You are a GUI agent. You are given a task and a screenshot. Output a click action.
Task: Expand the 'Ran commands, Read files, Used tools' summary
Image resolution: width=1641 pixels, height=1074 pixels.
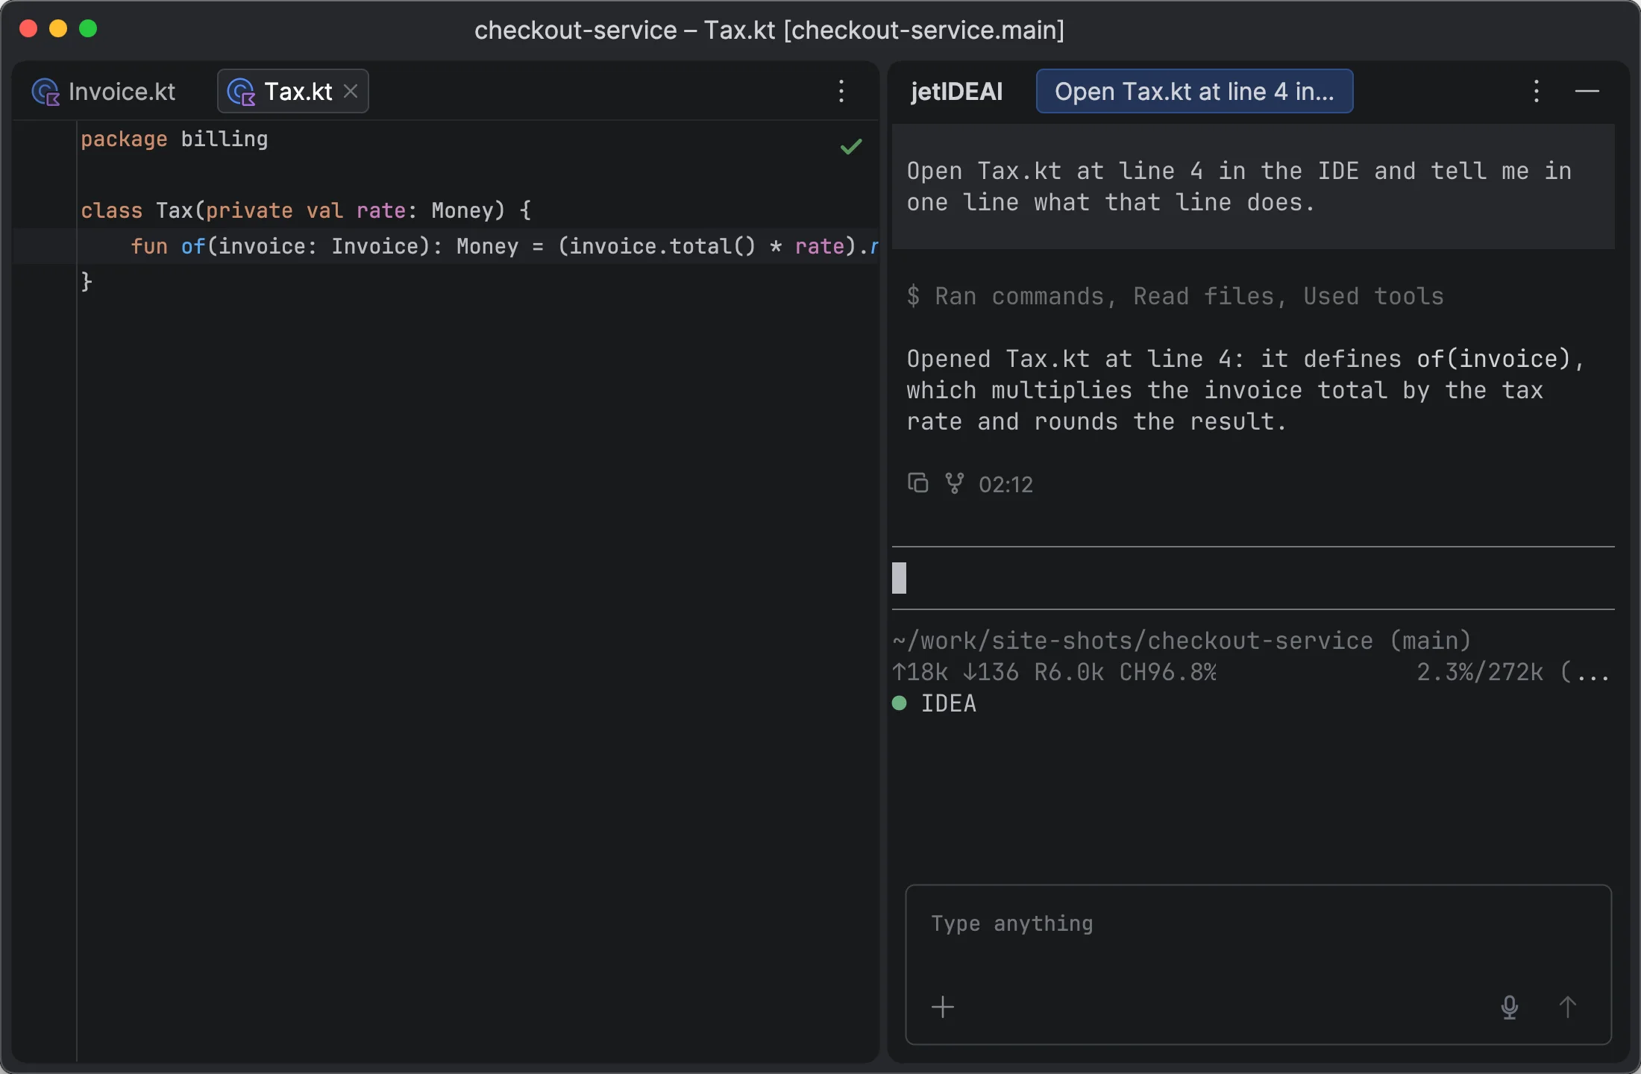point(1176,296)
